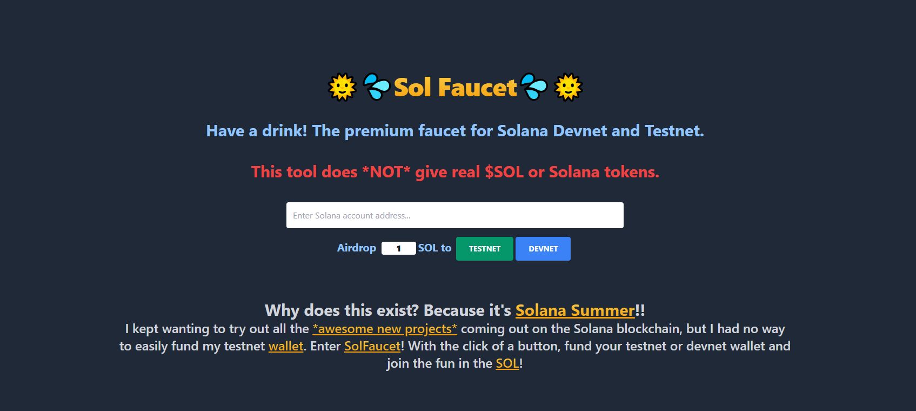916x411 pixels.
Task: Click the Sol Faucet title text
Action: (455, 88)
